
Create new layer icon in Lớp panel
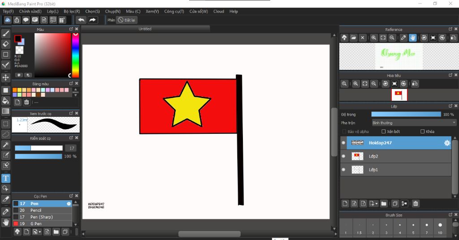[345, 203]
